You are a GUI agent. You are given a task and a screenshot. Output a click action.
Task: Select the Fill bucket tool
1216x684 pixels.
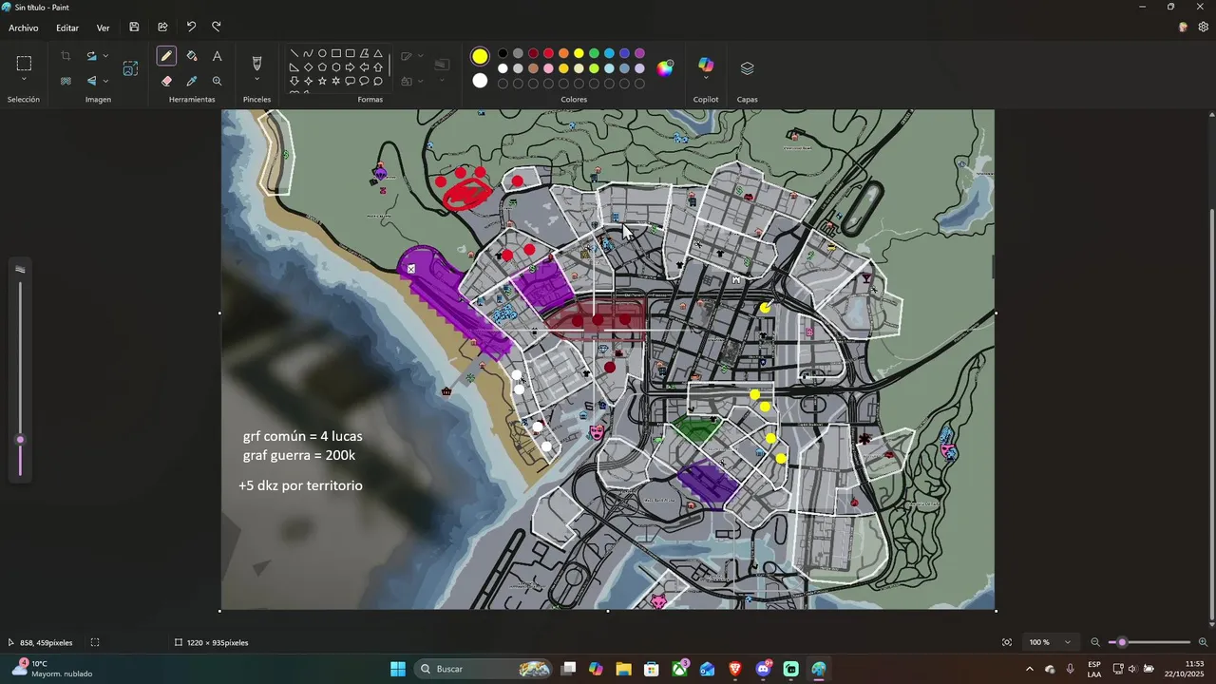(192, 56)
